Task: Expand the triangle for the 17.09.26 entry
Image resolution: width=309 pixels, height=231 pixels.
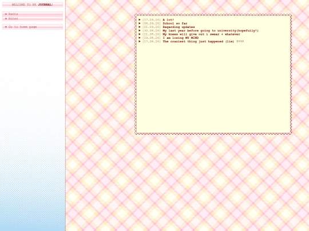Action: tap(140, 20)
